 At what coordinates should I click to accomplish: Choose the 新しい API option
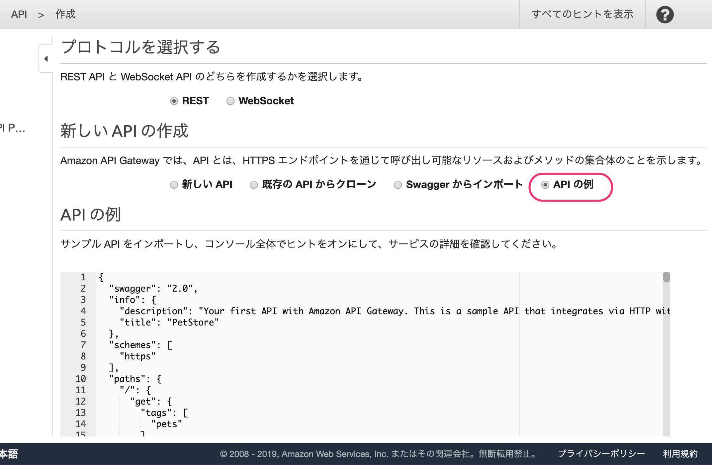point(174,185)
